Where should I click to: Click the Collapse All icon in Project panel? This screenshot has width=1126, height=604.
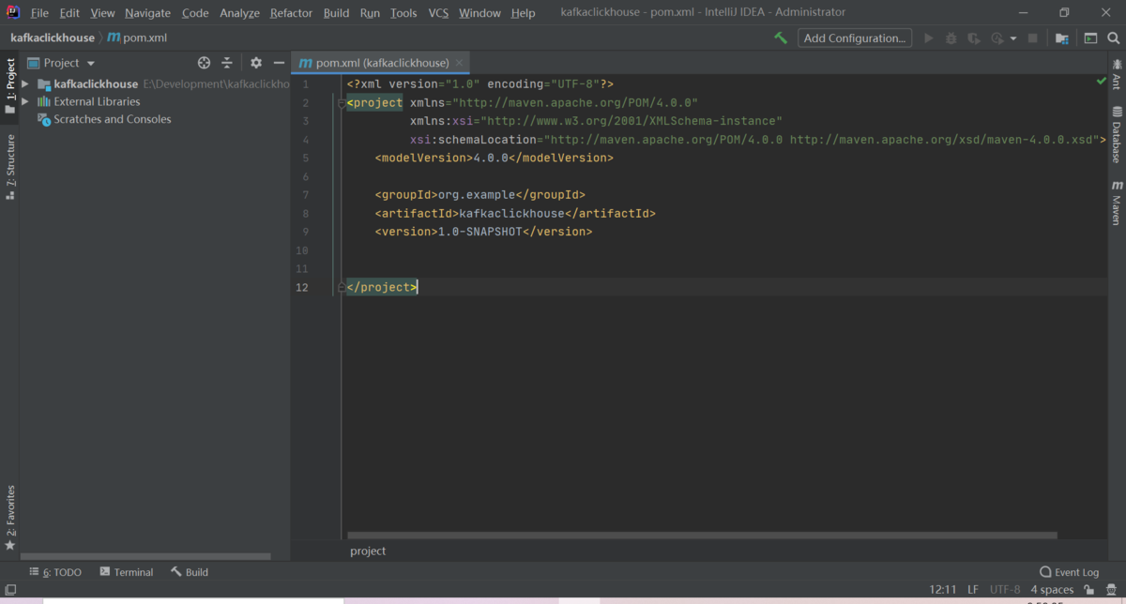pyautogui.click(x=227, y=63)
